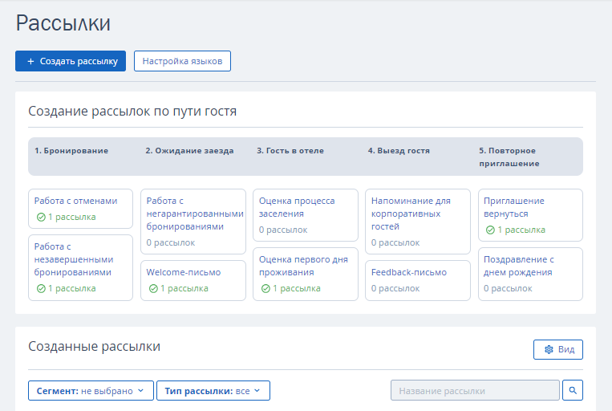Select Работа с негарантированными бронированиями card
This screenshot has width=612, height=411.
pyautogui.click(x=193, y=222)
